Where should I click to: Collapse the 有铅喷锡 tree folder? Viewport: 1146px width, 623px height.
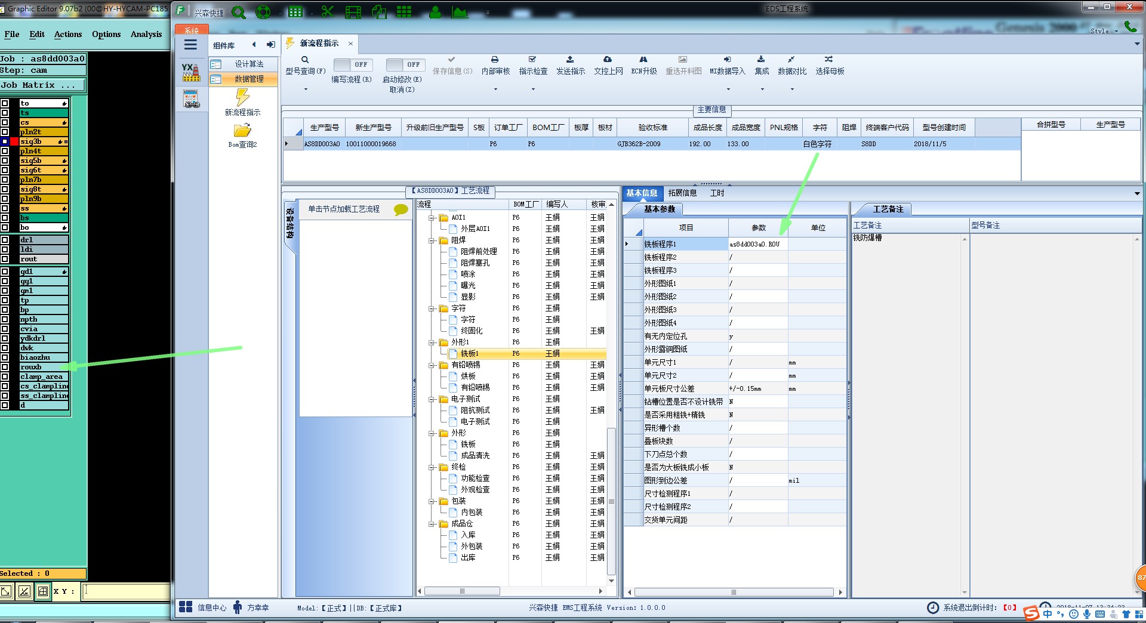[x=432, y=365]
